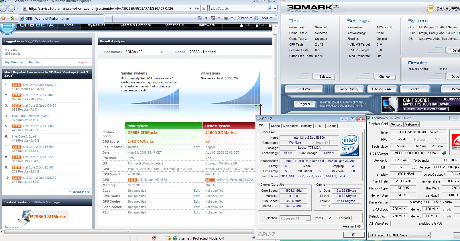The height and width of the screenshot is (241, 460).
Task: Click OK button in CPU-Z
Action: coord(354,235)
